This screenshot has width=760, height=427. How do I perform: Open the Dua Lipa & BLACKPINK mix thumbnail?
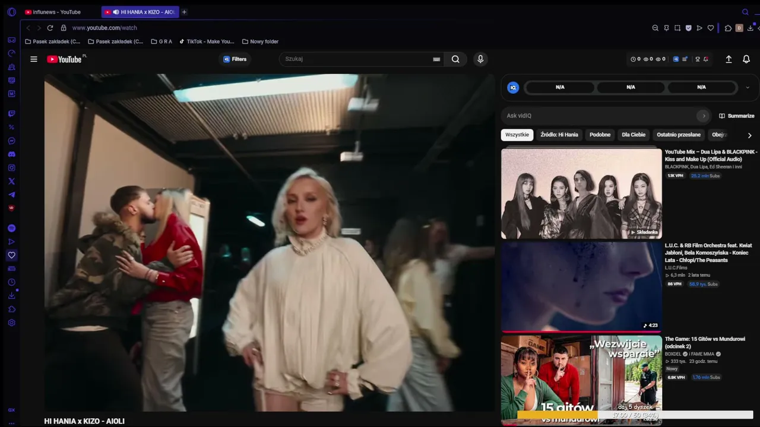[581, 193]
